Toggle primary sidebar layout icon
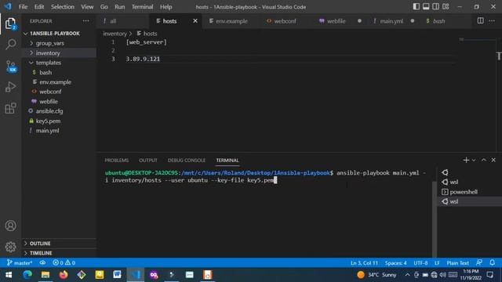The width and height of the screenshot is (502, 282). click(417, 7)
